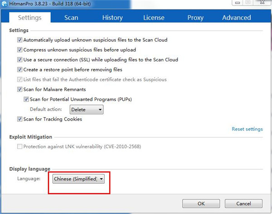The width and height of the screenshot is (272, 214).
Task: Uncheck automatic upload of suspicious files
Action: tap(19, 40)
